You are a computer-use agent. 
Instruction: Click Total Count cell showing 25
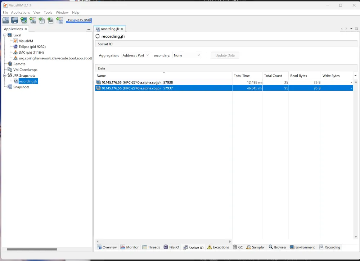coord(275,82)
